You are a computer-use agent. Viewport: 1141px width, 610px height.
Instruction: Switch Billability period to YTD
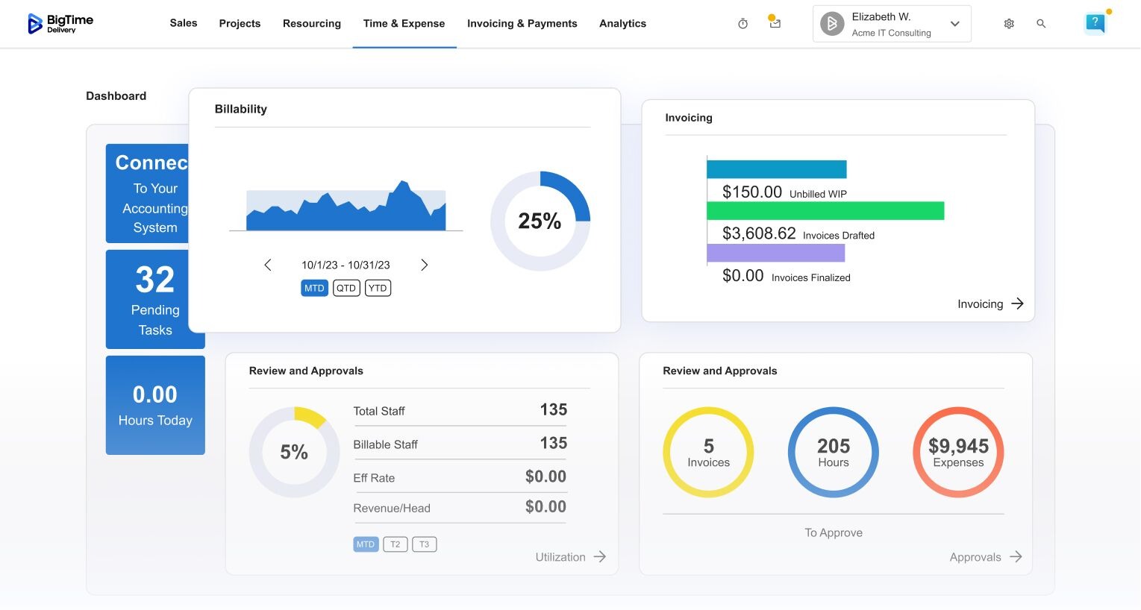point(378,288)
